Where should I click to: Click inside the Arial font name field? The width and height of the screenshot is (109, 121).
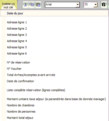click(60, 5)
